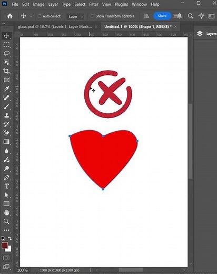Screen dimensions: 217x274
Task: Pick the Object Selection tool
Action: (6, 62)
